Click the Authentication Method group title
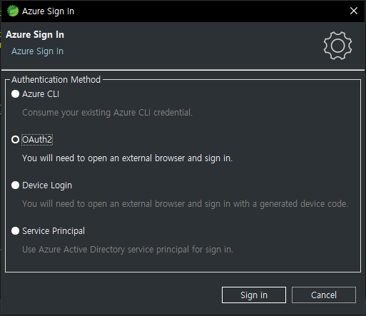 pyautogui.click(x=56, y=80)
